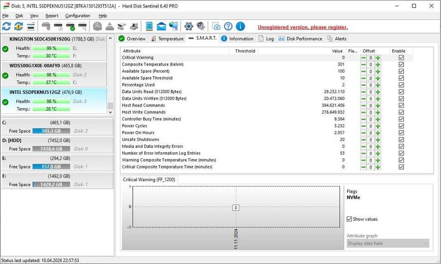Click the disk with magnifier toolbar icon
441x264 pixels.
pos(83,26)
